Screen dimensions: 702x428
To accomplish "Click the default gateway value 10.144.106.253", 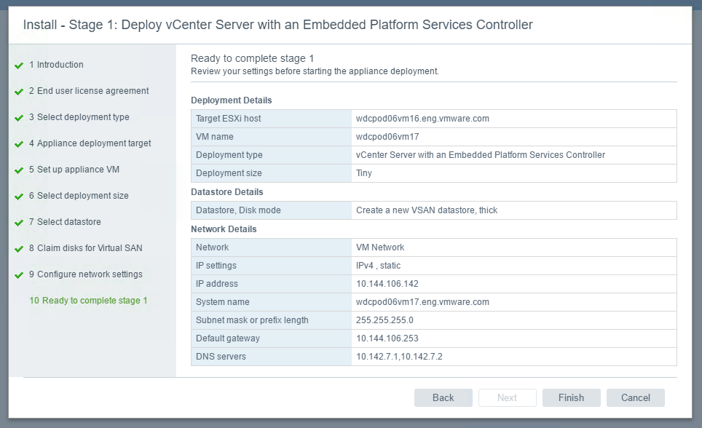I will point(387,338).
